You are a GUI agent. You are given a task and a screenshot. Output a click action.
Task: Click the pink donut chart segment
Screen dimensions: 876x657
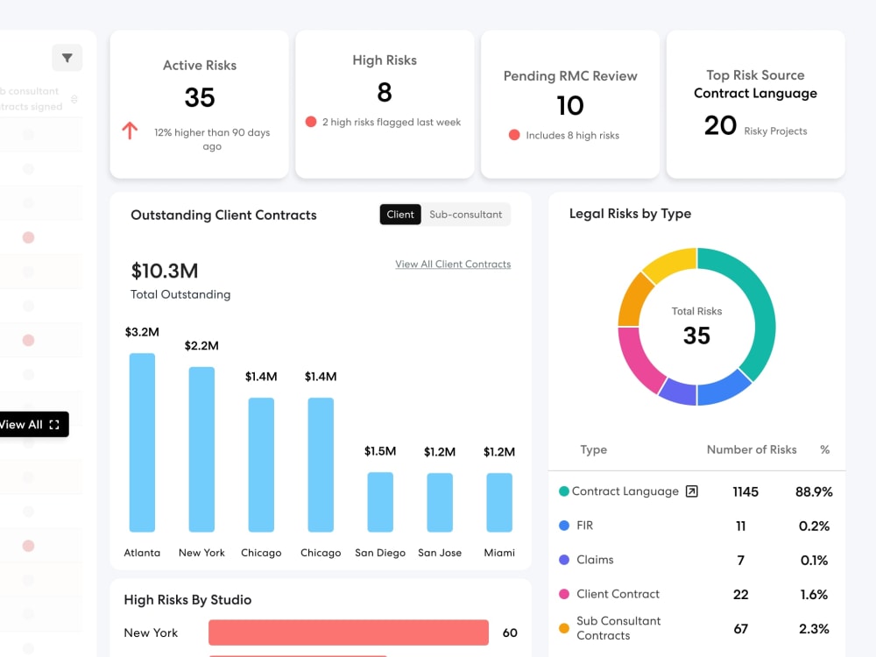click(637, 360)
